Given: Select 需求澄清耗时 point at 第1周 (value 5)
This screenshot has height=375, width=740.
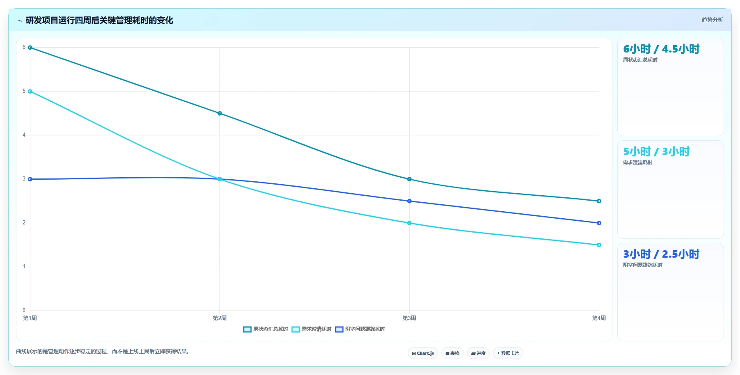Looking at the screenshot, I should click(x=30, y=91).
